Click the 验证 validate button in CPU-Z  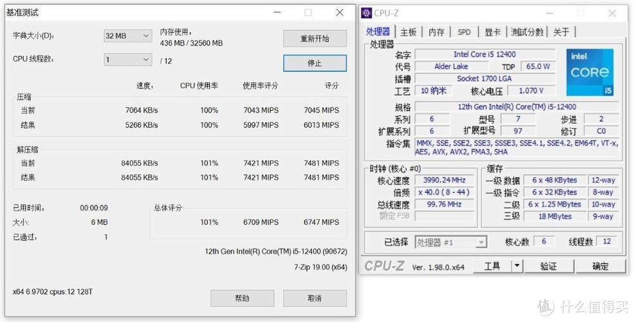[548, 266]
